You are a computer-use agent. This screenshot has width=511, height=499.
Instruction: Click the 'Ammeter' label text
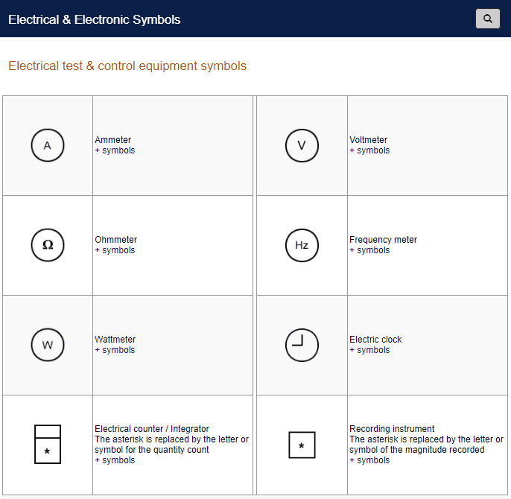click(112, 140)
